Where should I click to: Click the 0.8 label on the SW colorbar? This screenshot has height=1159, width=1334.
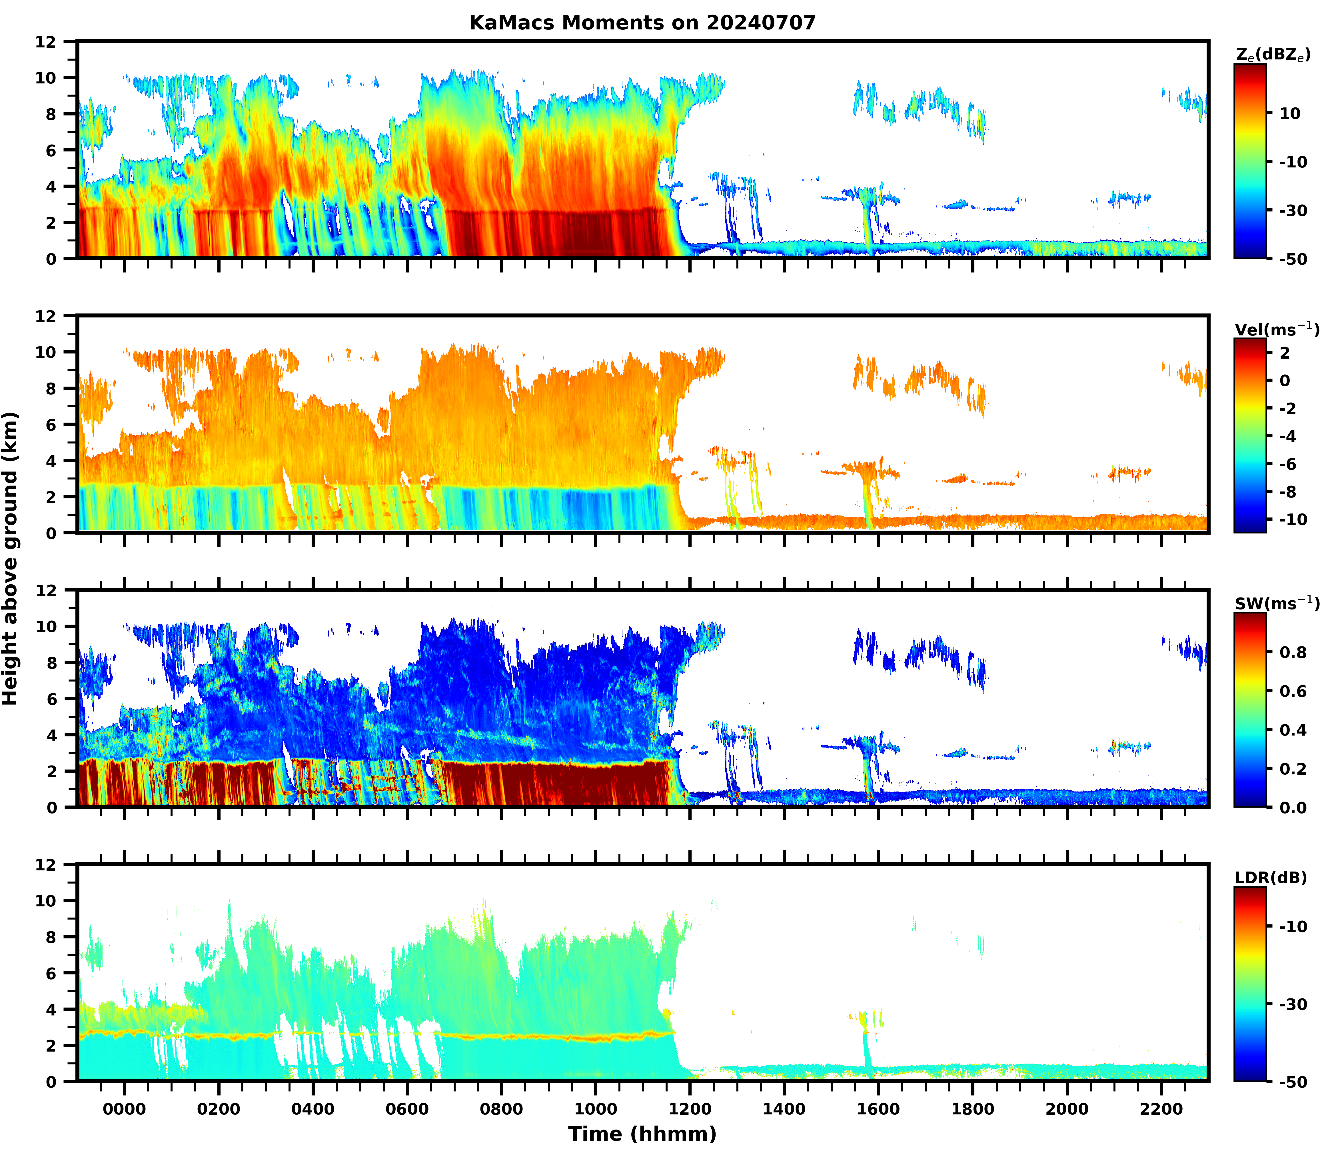click(x=1293, y=653)
